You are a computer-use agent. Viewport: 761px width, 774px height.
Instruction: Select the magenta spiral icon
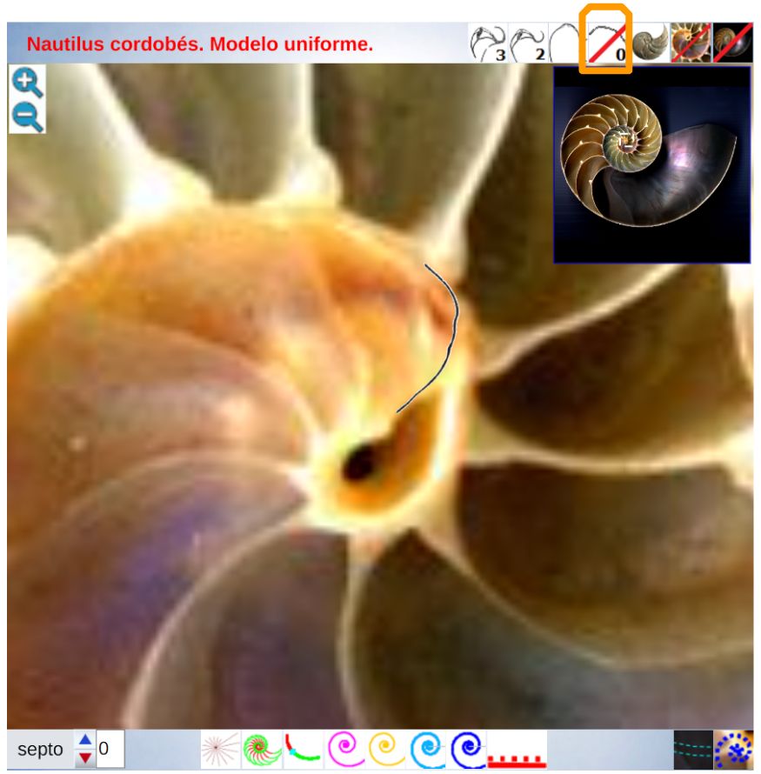tap(344, 749)
